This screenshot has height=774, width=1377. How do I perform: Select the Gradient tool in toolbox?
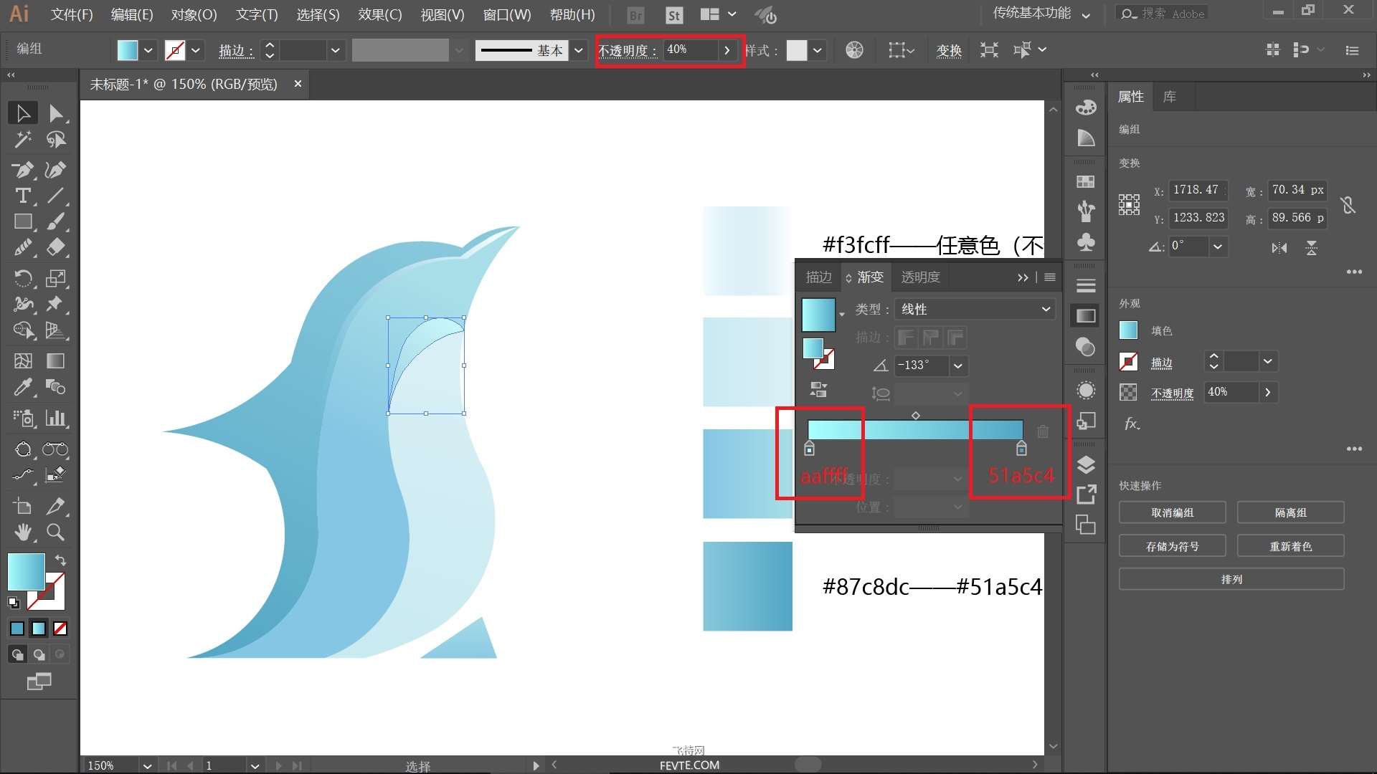(x=55, y=361)
